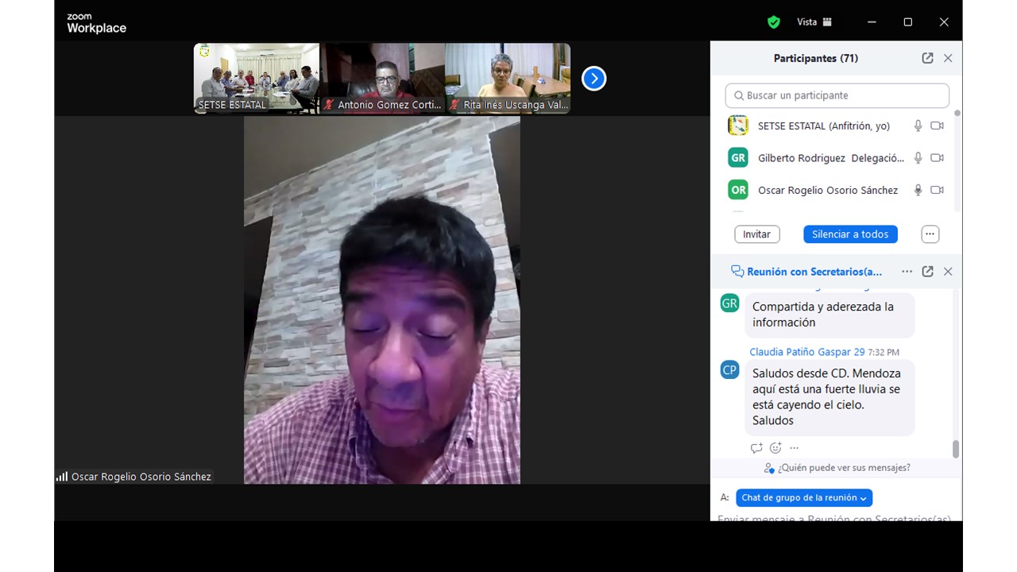Open chat header more options menu
Screen dimensions: 1017x572
pyautogui.click(x=907, y=272)
